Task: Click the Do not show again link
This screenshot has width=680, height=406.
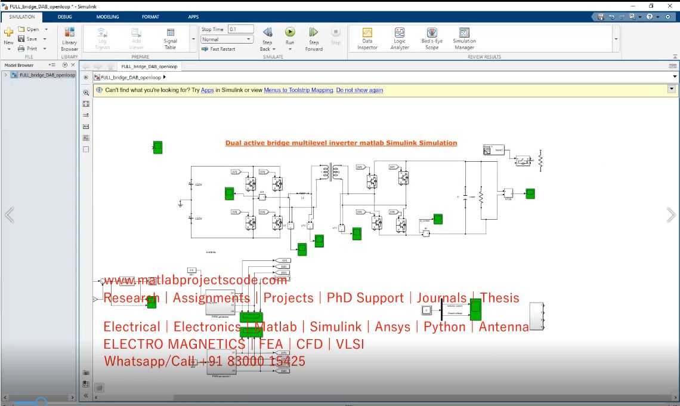Action: (x=360, y=90)
